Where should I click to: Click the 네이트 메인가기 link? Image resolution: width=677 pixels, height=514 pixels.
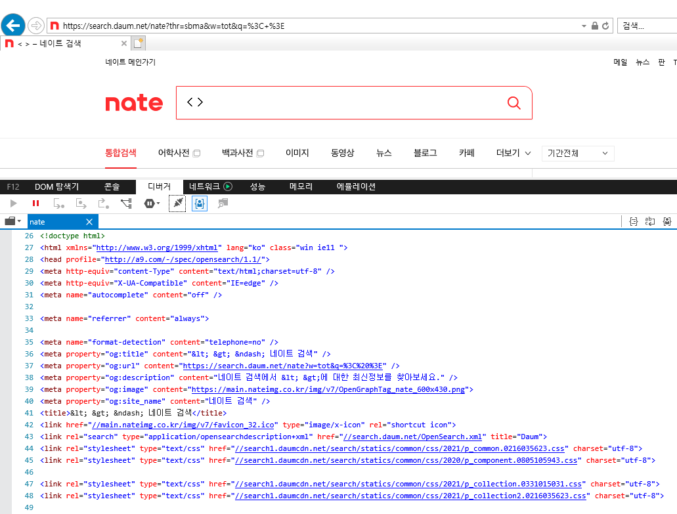click(x=131, y=62)
